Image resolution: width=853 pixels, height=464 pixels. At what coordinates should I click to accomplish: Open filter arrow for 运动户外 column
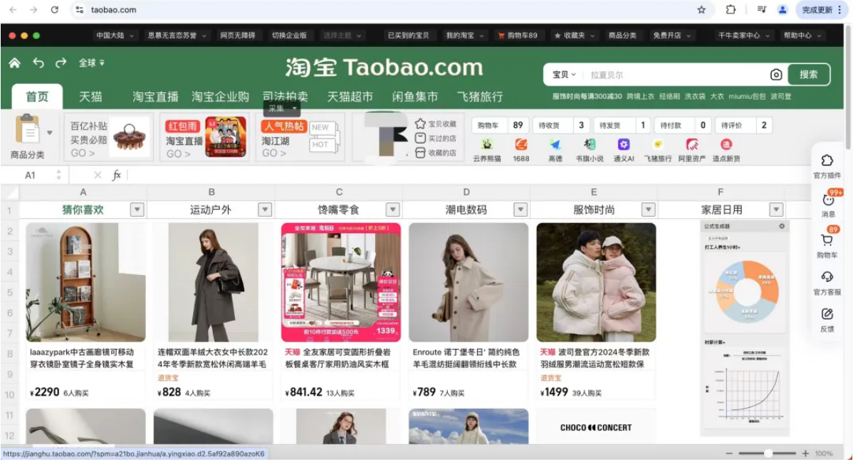[x=265, y=210]
